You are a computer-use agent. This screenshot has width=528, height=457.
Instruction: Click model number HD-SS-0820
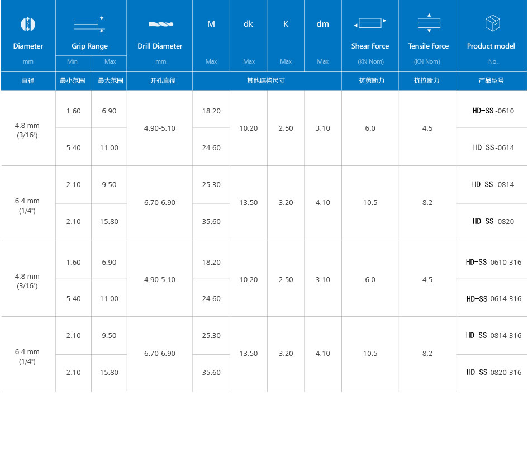click(x=492, y=221)
